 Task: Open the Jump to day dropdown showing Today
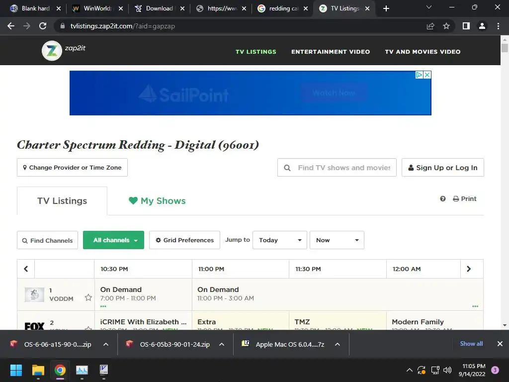point(280,240)
